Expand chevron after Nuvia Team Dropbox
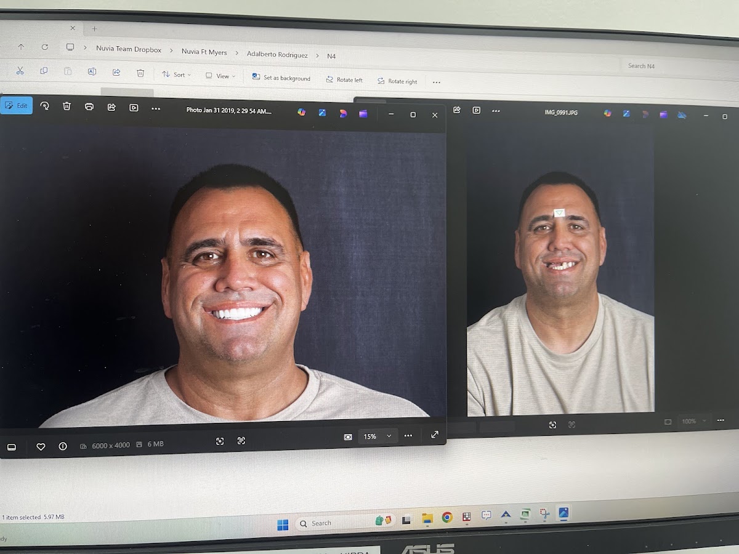This screenshot has height=554, width=739. click(171, 51)
